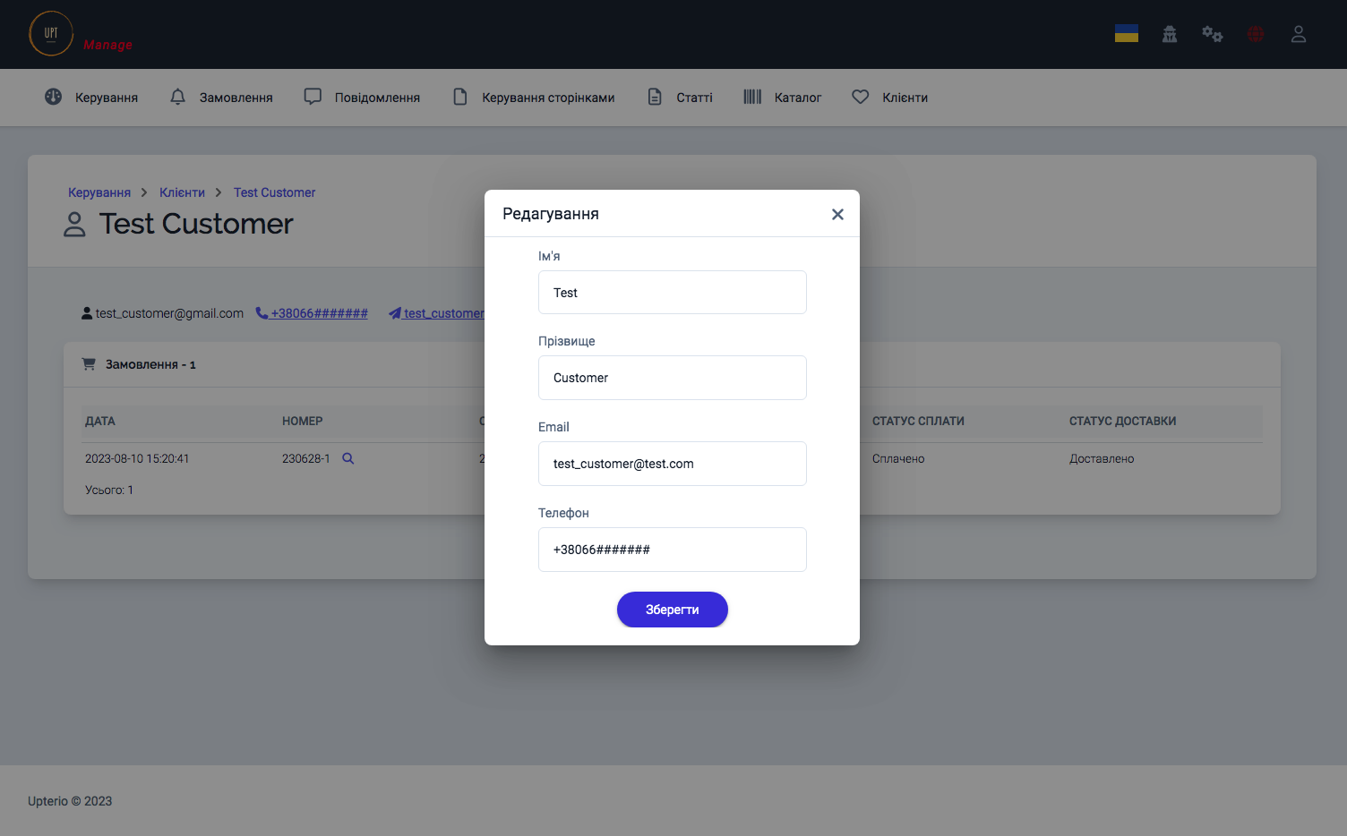This screenshot has width=1347, height=836.
Task: Click the Усього: 1 total text
Action: [x=109, y=490]
